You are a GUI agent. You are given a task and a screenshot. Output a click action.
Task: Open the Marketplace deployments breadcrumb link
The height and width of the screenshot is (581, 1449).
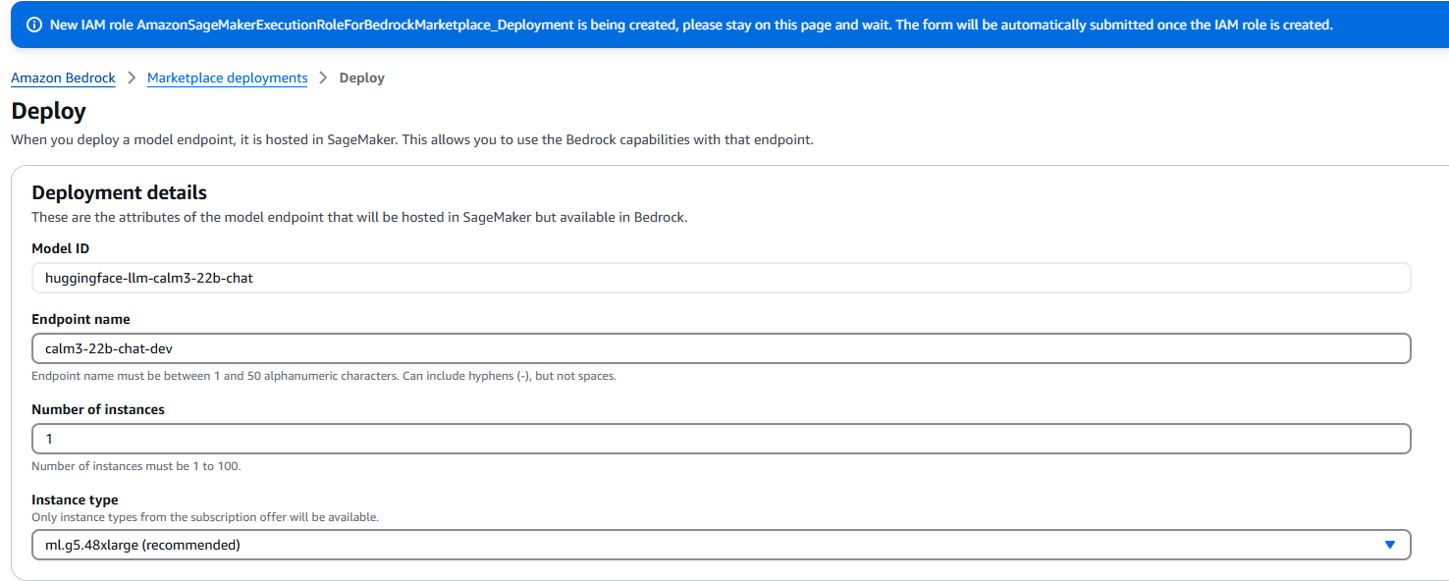coord(227,78)
